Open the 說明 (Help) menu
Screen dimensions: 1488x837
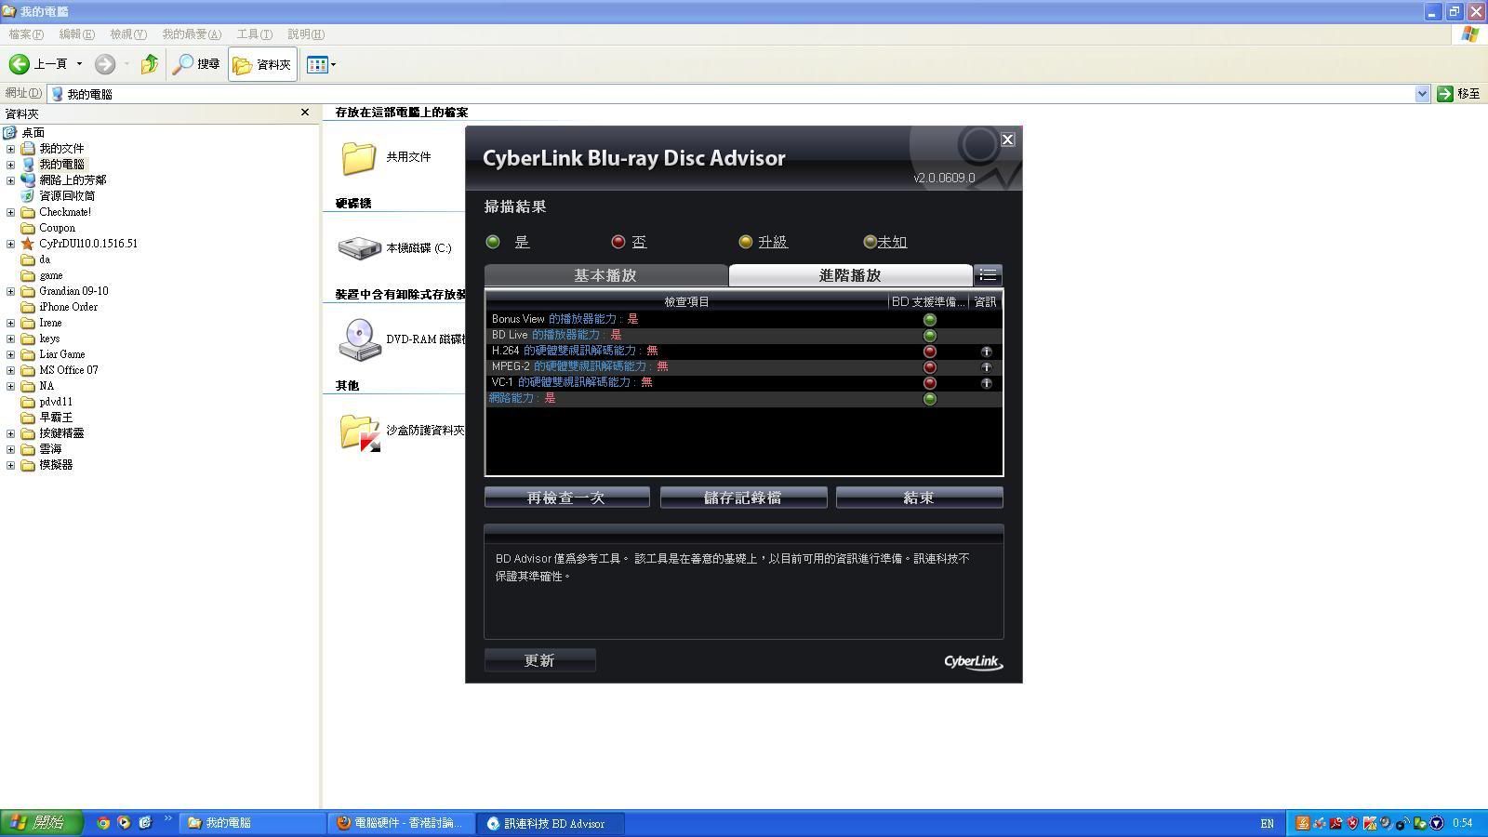[305, 34]
